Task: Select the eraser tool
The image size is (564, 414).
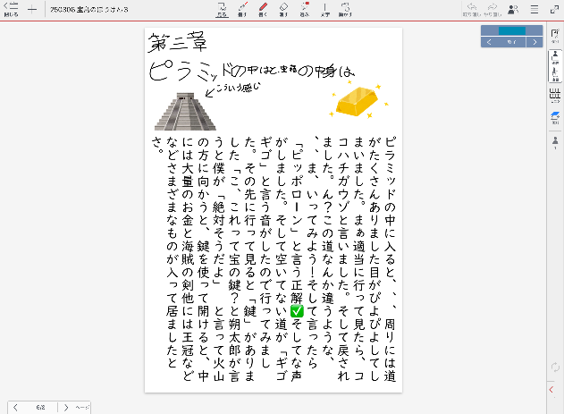Action: tap(283, 10)
